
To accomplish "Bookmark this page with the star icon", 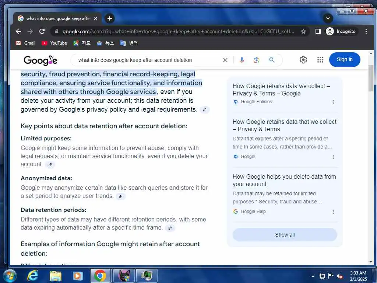I will pos(303,31).
